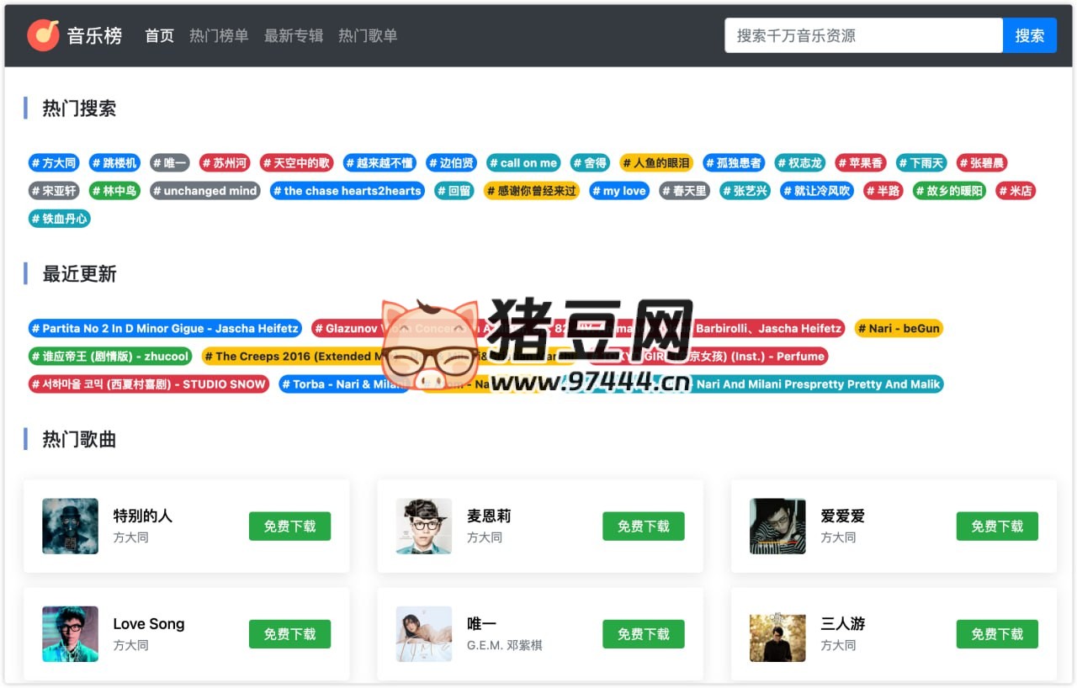Open the 下雨天 tag
Viewport: 1077px width, 688px height.
tap(921, 163)
